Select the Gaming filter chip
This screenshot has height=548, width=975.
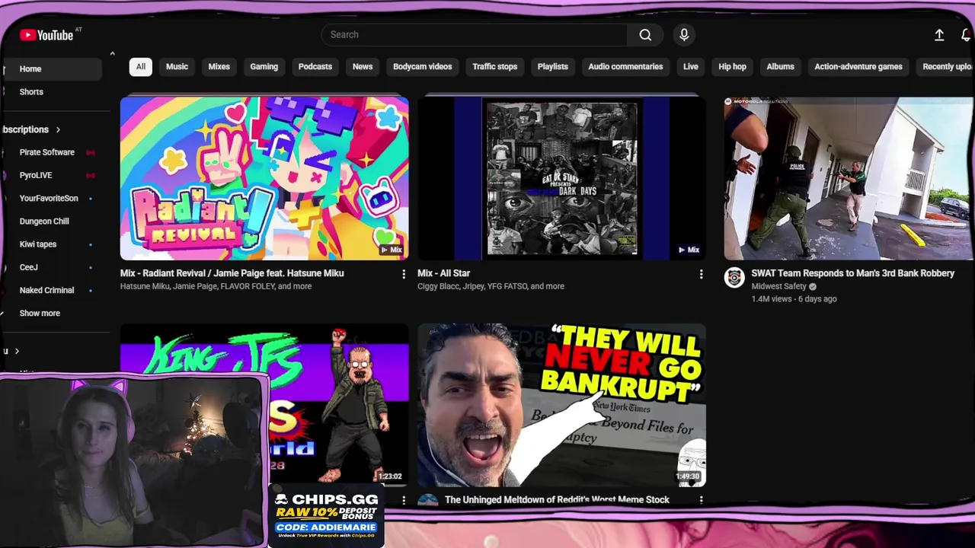264,66
